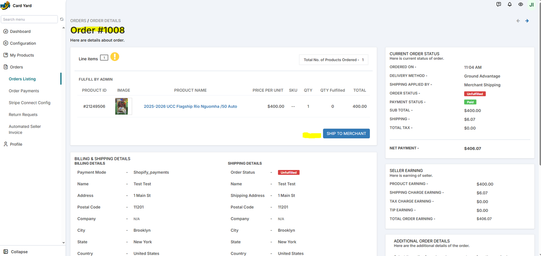
Task: Focus the Search menu input field
Action: 29,19
